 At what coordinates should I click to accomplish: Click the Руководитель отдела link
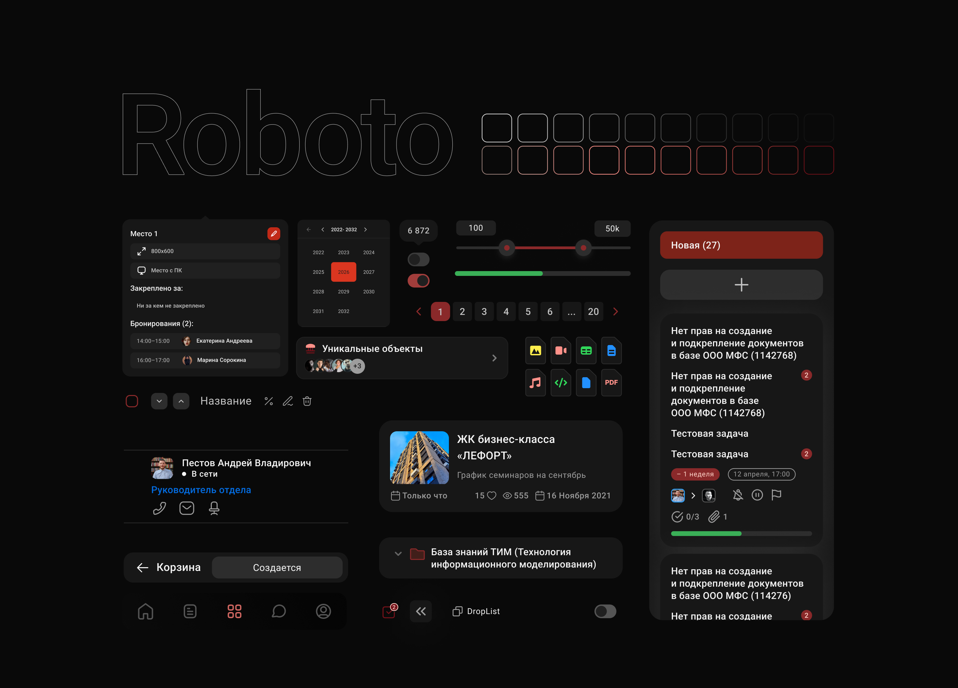(201, 490)
